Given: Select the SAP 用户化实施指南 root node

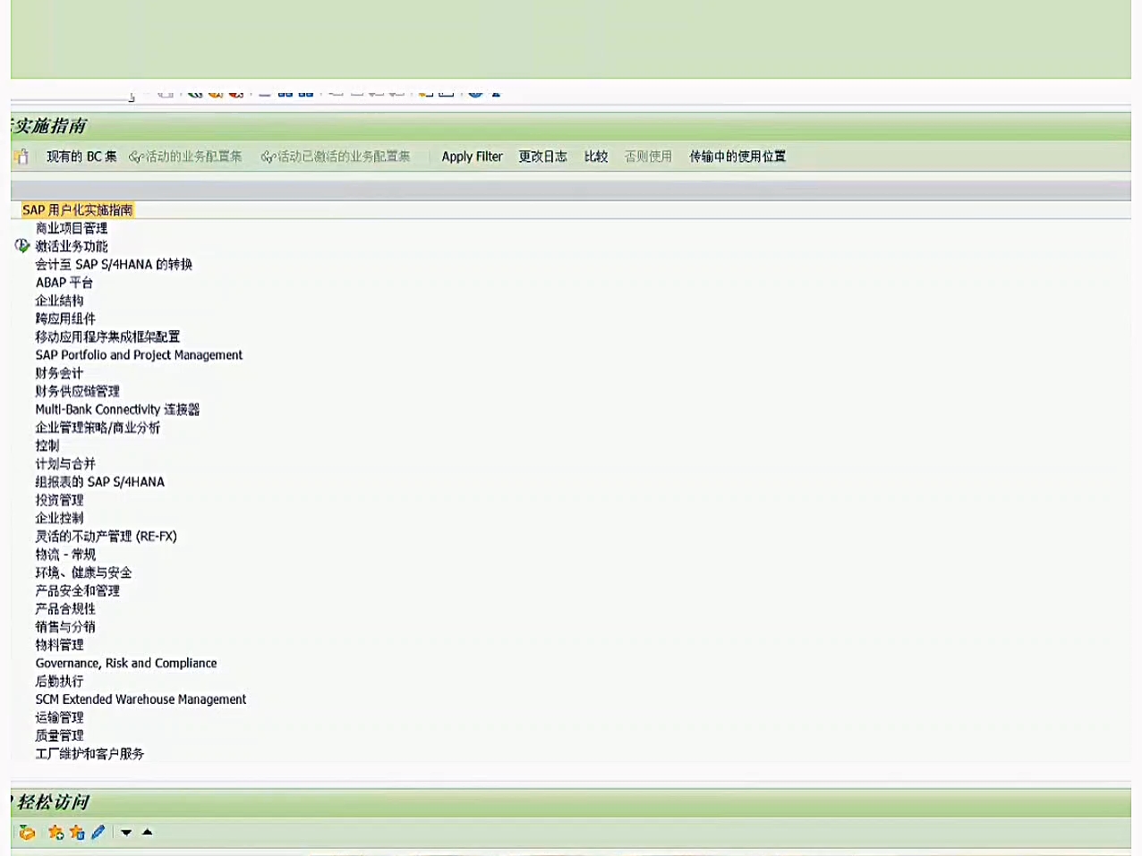Looking at the screenshot, I should (78, 210).
